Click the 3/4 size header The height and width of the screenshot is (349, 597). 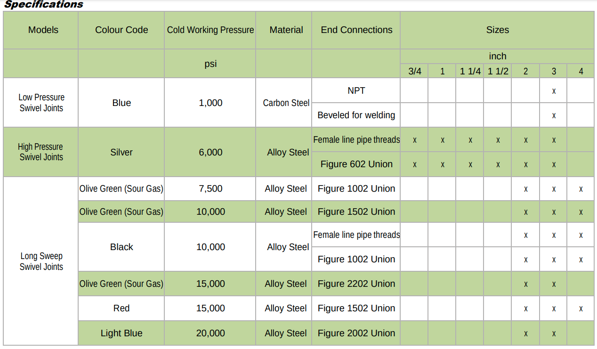click(415, 71)
